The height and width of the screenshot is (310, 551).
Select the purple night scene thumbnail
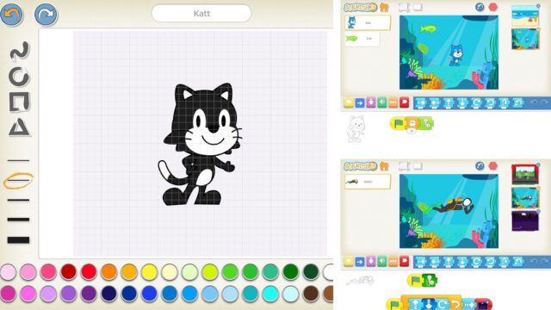click(525, 220)
